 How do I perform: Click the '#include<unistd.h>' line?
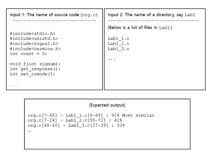click(34, 38)
